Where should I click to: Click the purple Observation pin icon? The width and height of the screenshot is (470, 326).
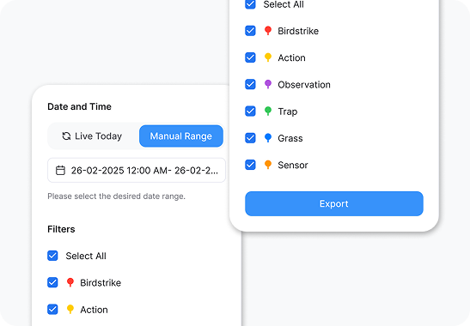pyautogui.click(x=268, y=84)
